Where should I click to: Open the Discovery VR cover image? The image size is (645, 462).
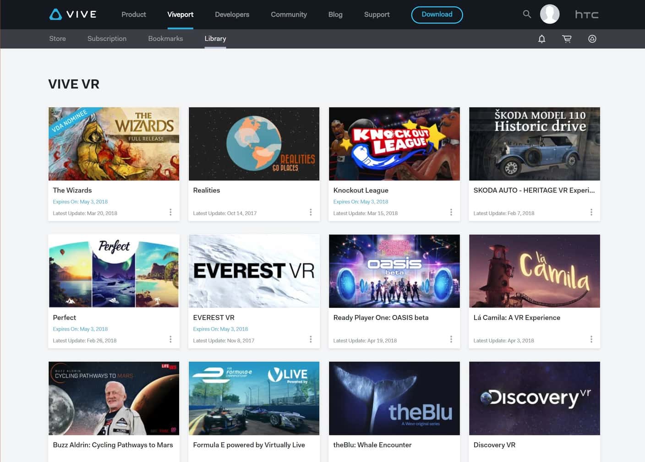[535, 398]
